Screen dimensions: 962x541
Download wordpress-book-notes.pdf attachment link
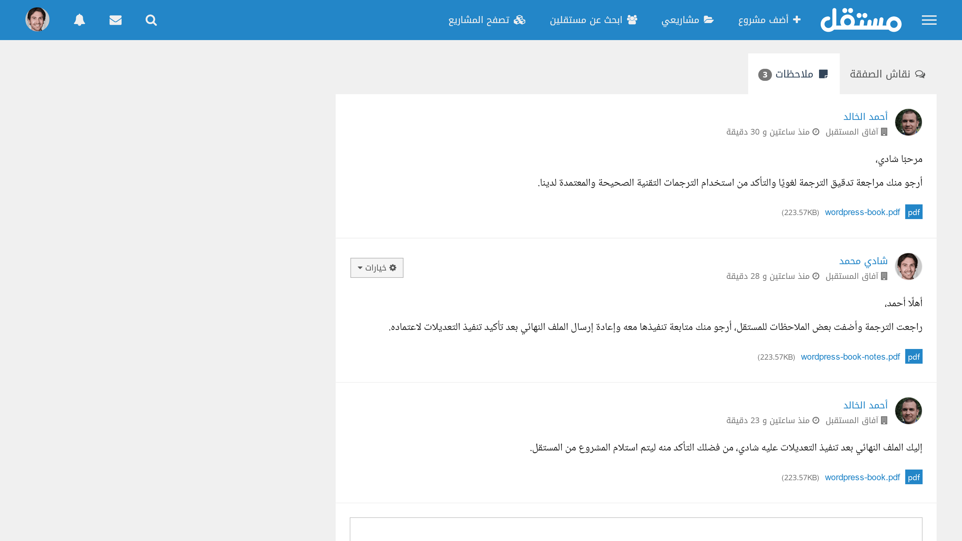click(850, 357)
